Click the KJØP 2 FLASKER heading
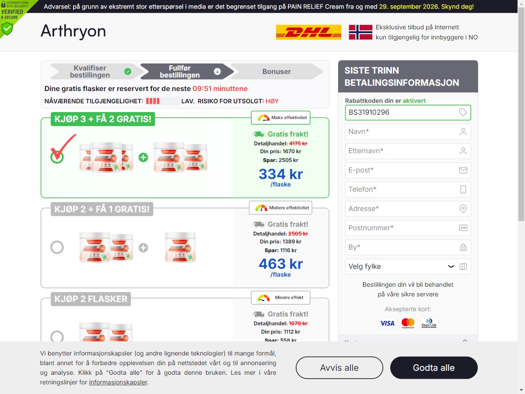Viewport: 525px width, 394px height. [91, 299]
